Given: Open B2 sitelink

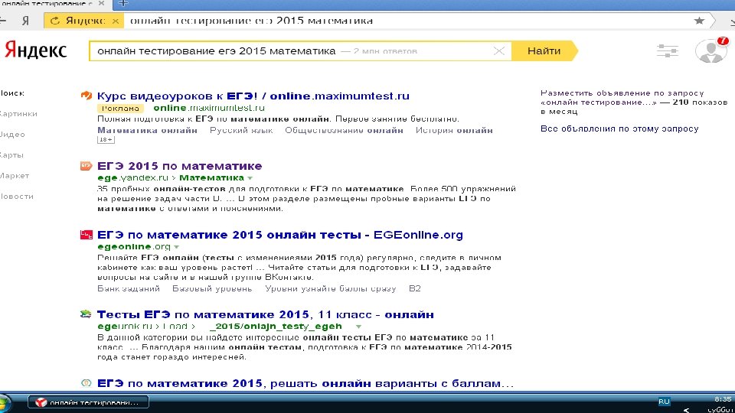Looking at the screenshot, I should pyautogui.click(x=415, y=288).
